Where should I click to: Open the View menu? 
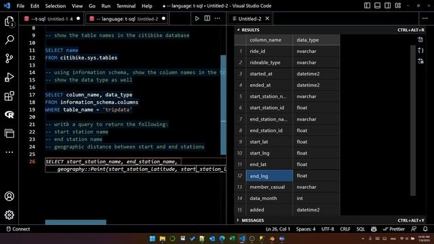77,6
